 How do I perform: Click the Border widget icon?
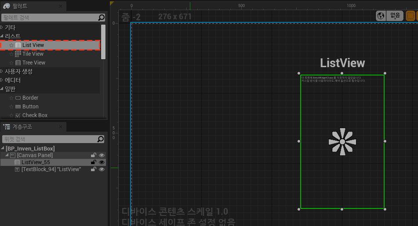(18, 98)
